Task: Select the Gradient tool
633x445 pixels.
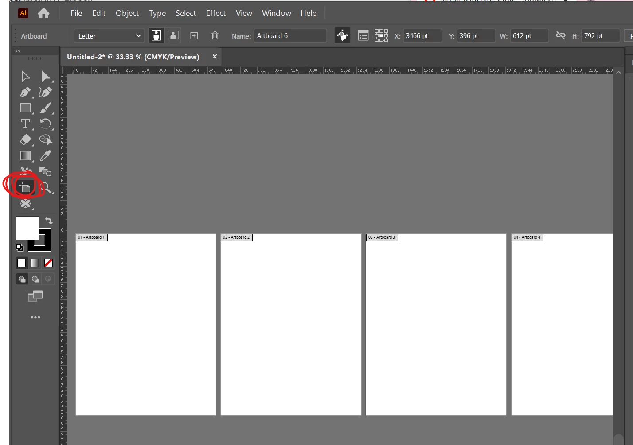Action: click(25, 156)
